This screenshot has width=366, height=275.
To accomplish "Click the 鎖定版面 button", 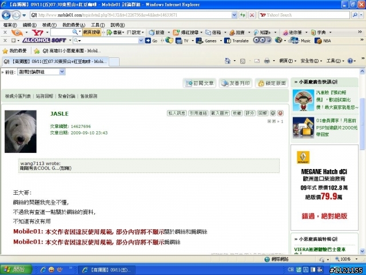I will 272,83.
